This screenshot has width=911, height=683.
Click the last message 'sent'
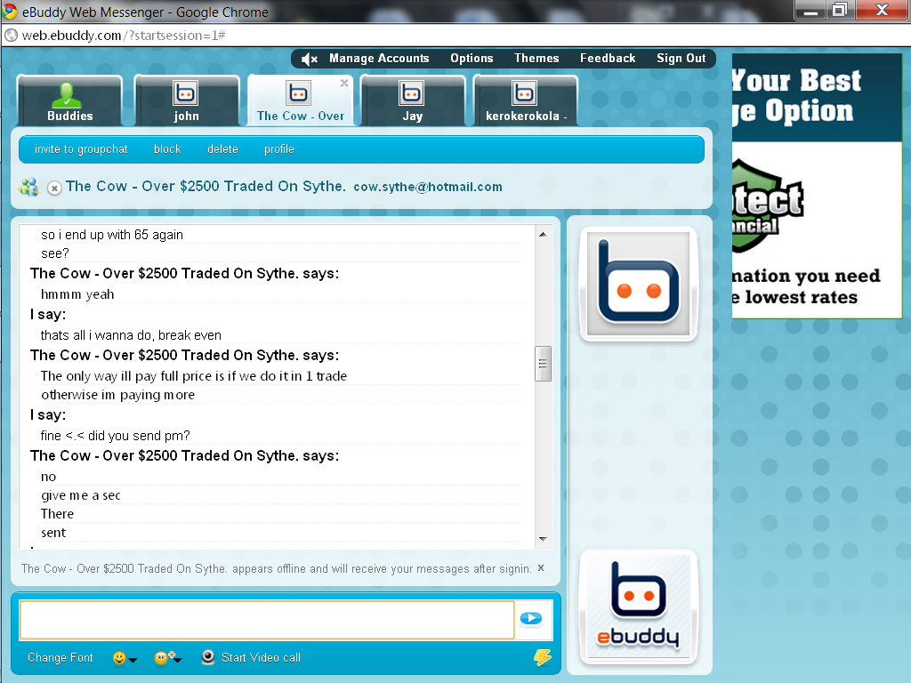click(x=53, y=533)
